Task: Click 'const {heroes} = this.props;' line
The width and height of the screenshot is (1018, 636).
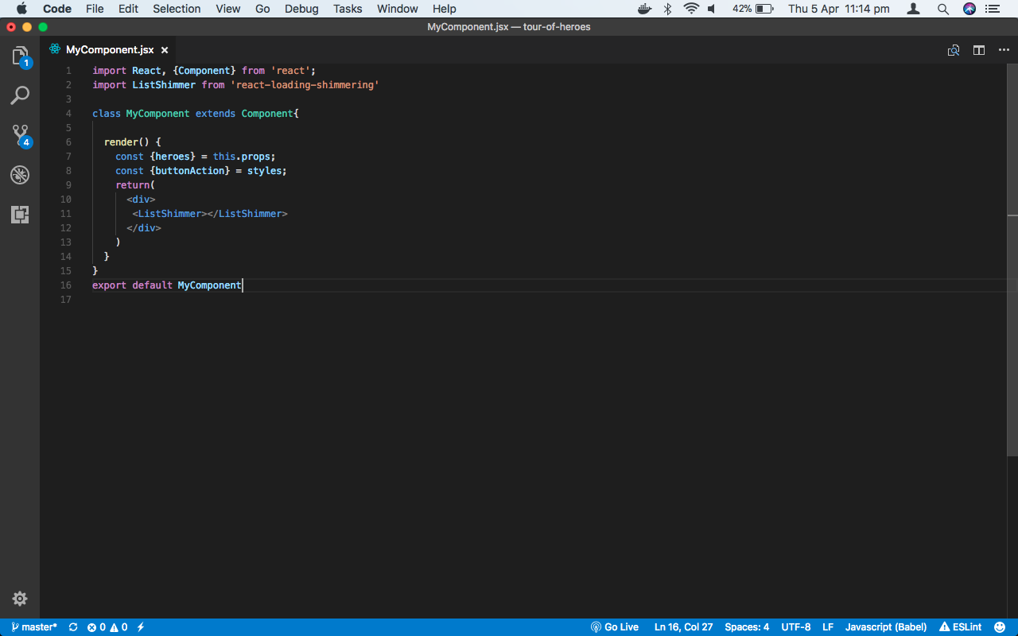Action: (196, 157)
